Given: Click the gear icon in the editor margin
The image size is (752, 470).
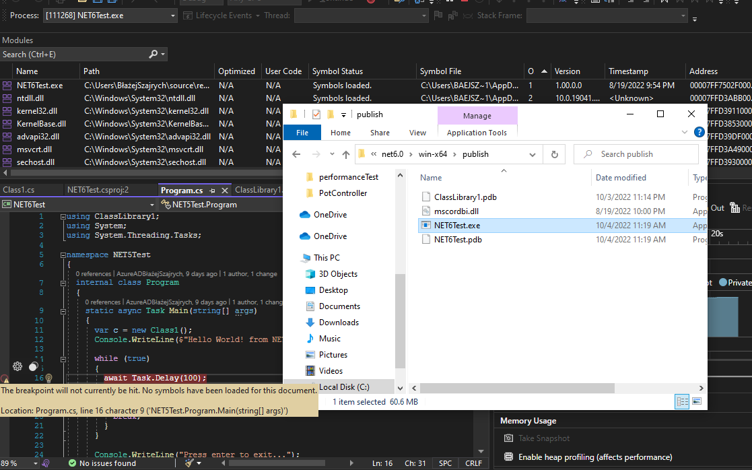Looking at the screenshot, I should click(x=17, y=366).
